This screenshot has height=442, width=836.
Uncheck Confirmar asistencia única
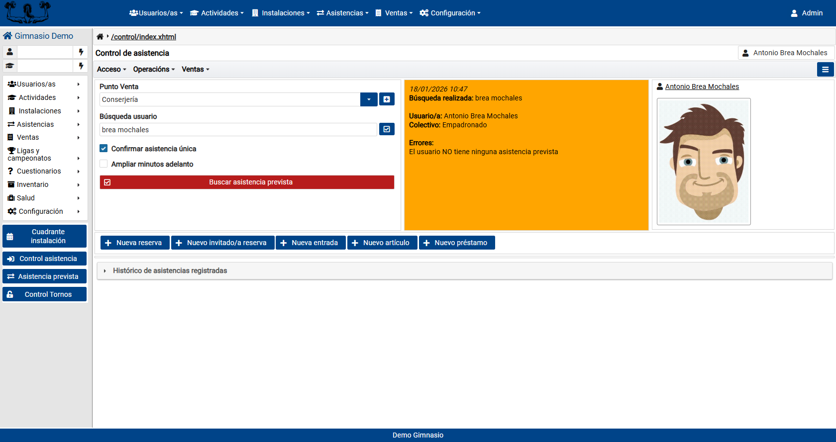tap(104, 149)
